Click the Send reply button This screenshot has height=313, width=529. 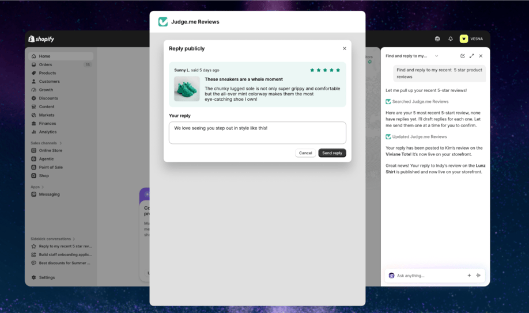pos(332,153)
